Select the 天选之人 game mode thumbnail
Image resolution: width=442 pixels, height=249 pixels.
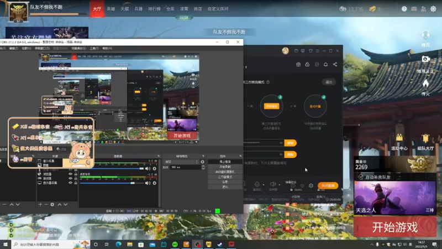(x=395, y=198)
